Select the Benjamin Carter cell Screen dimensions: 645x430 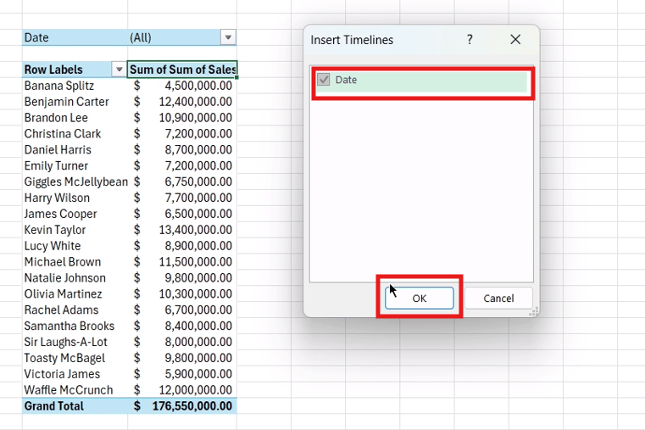click(75, 102)
